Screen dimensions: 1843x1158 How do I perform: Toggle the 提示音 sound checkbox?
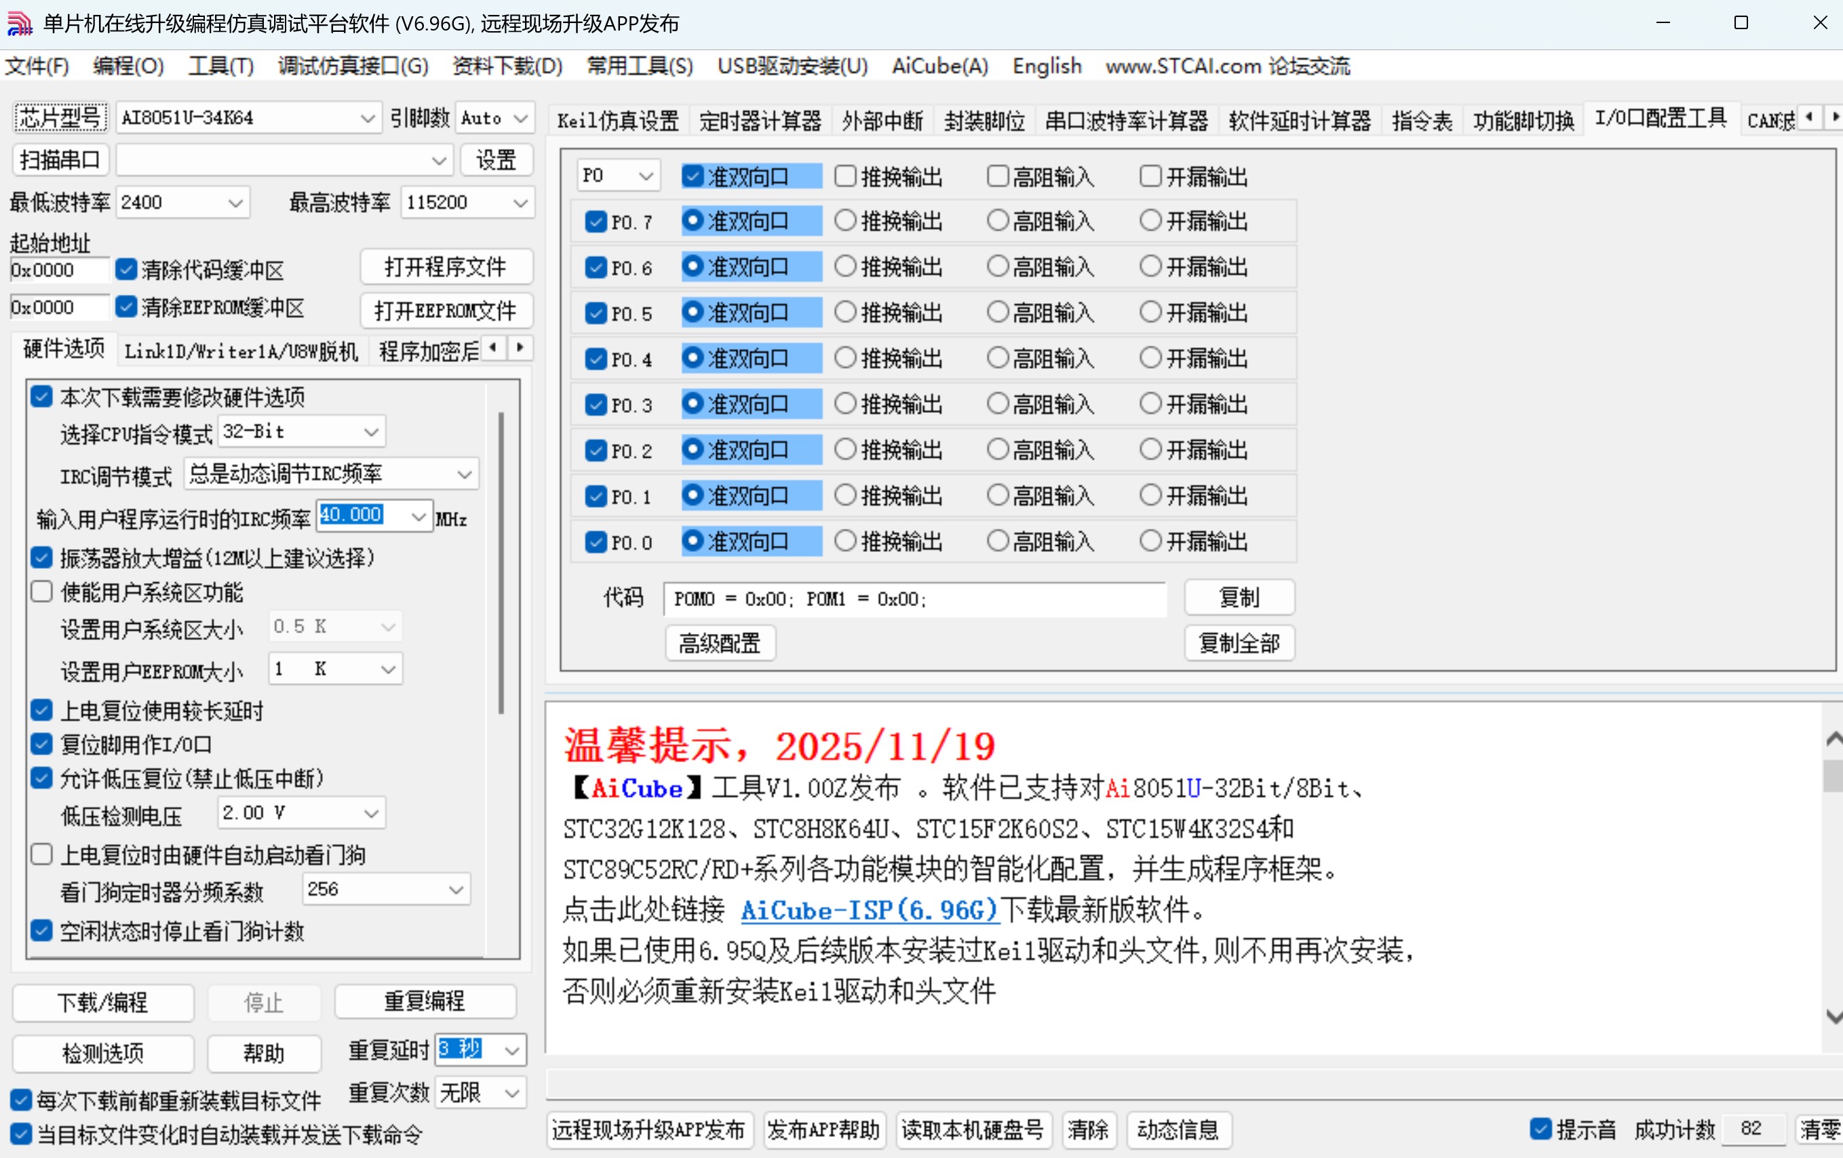click(x=1540, y=1130)
